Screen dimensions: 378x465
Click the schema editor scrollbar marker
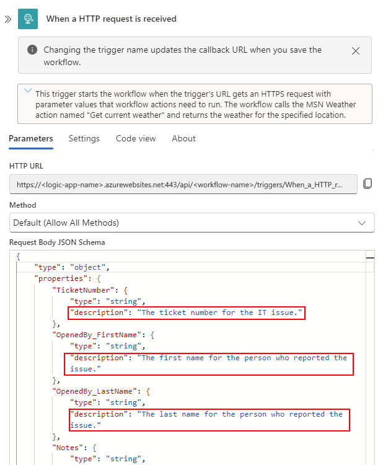point(370,257)
